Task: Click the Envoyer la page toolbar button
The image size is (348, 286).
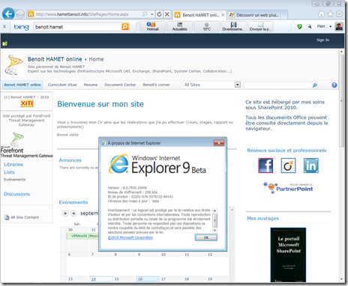Action: pyautogui.click(x=260, y=27)
